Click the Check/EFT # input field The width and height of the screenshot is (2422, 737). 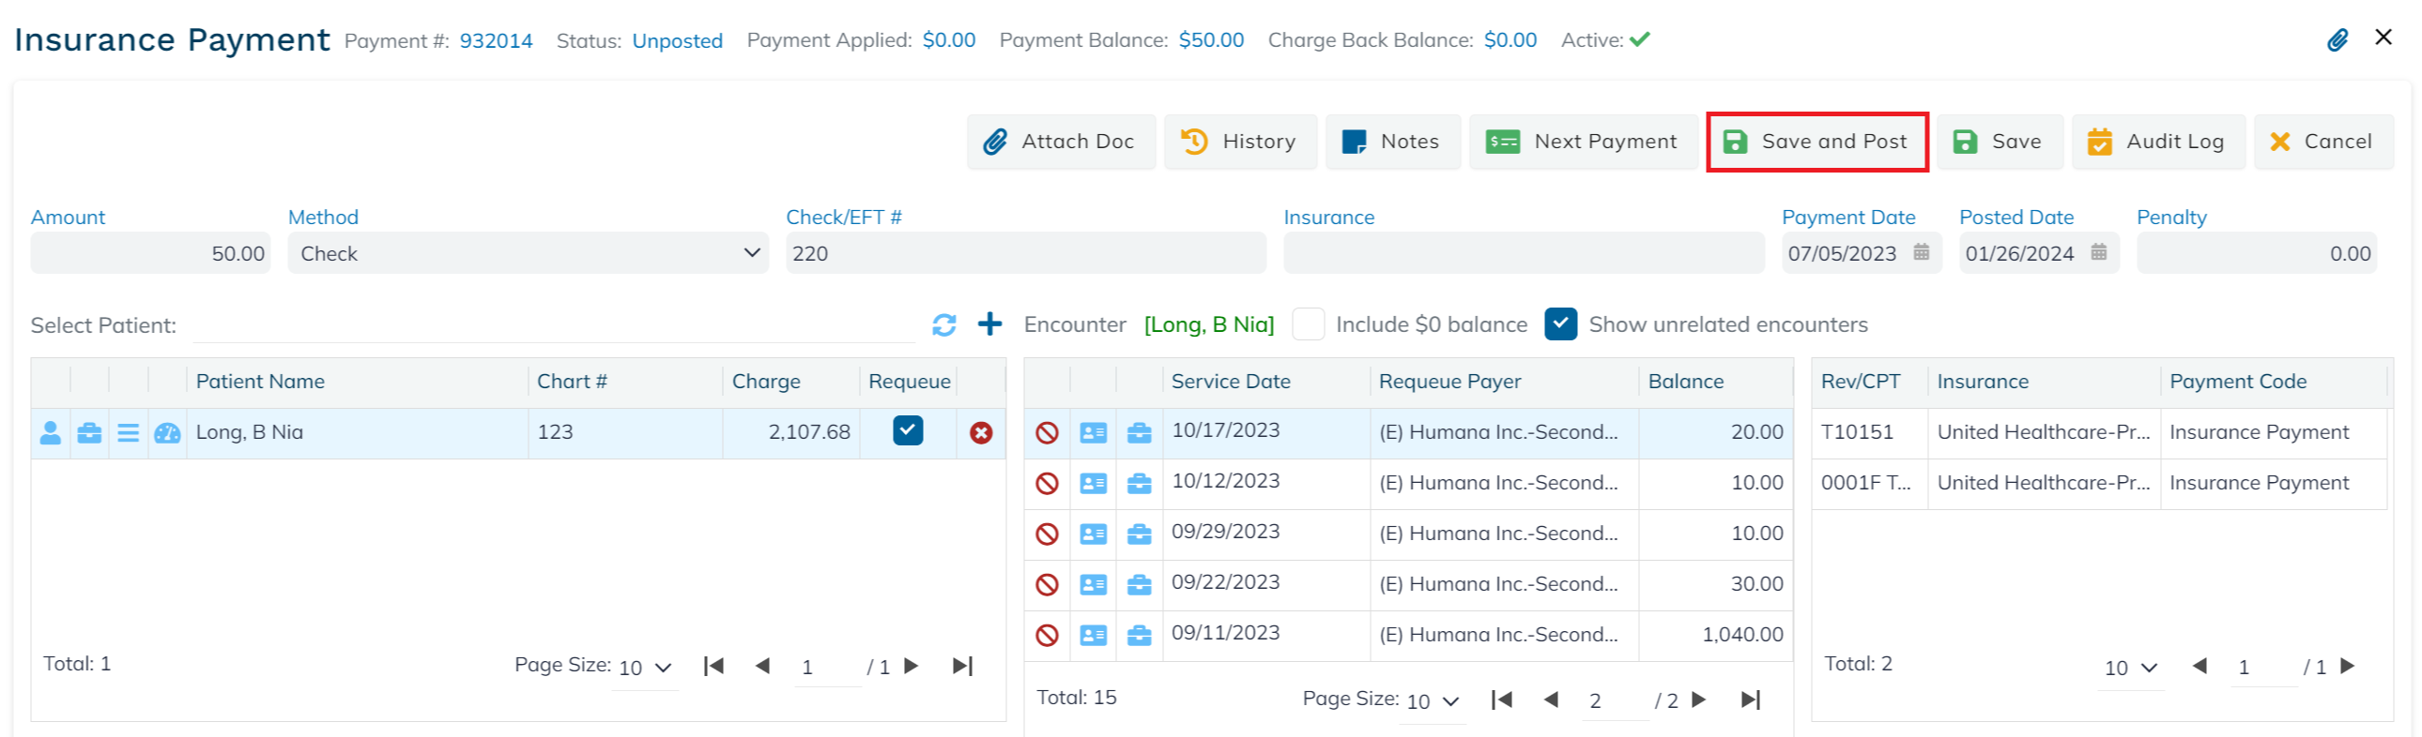pyautogui.click(x=1025, y=253)
